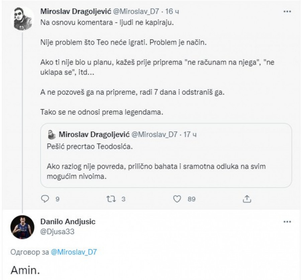Click the reply speech-bubble icon
Viewport: 301px width, 280px height.
tap(45, 199)
